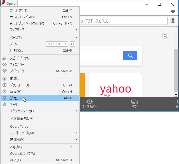Toggle Opera Turbo menu item
Viewport: 179px width, 164px height.
pyautogui.click(x=40, y=127)
